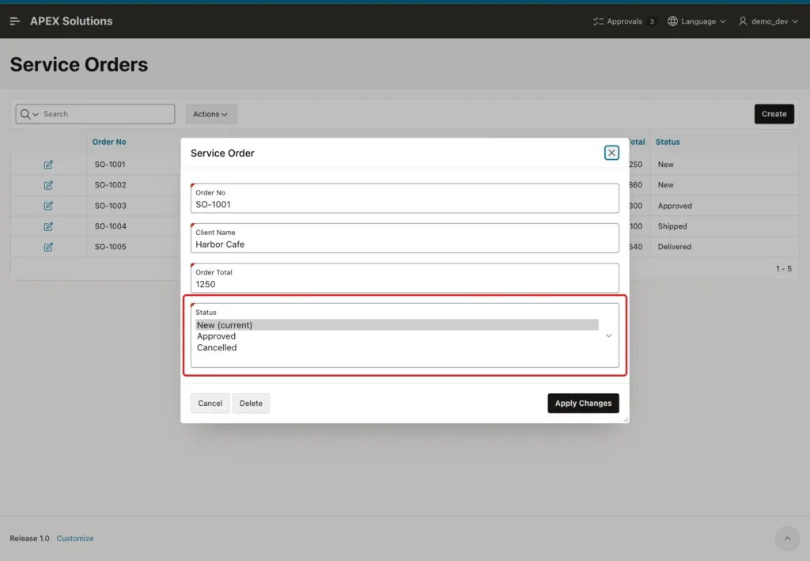Select the Approved status option
Screen dimensions: 810x561
[x=397, y=336]
